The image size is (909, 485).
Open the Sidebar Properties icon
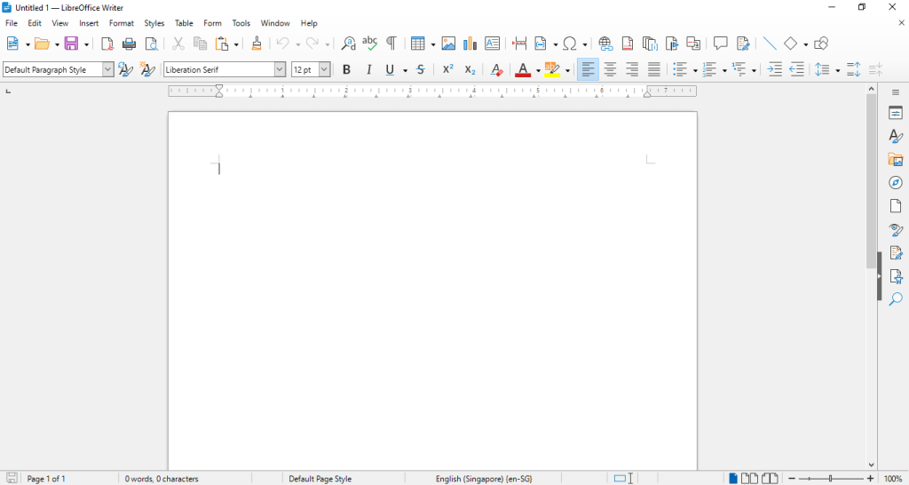(x=896, y=113)
